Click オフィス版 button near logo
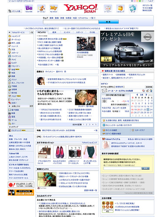Screen dimensions: 163x217 [15, 11]
